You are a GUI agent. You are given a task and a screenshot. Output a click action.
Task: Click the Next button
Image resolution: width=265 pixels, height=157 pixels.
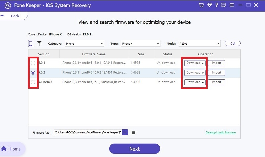pos(134,149)
